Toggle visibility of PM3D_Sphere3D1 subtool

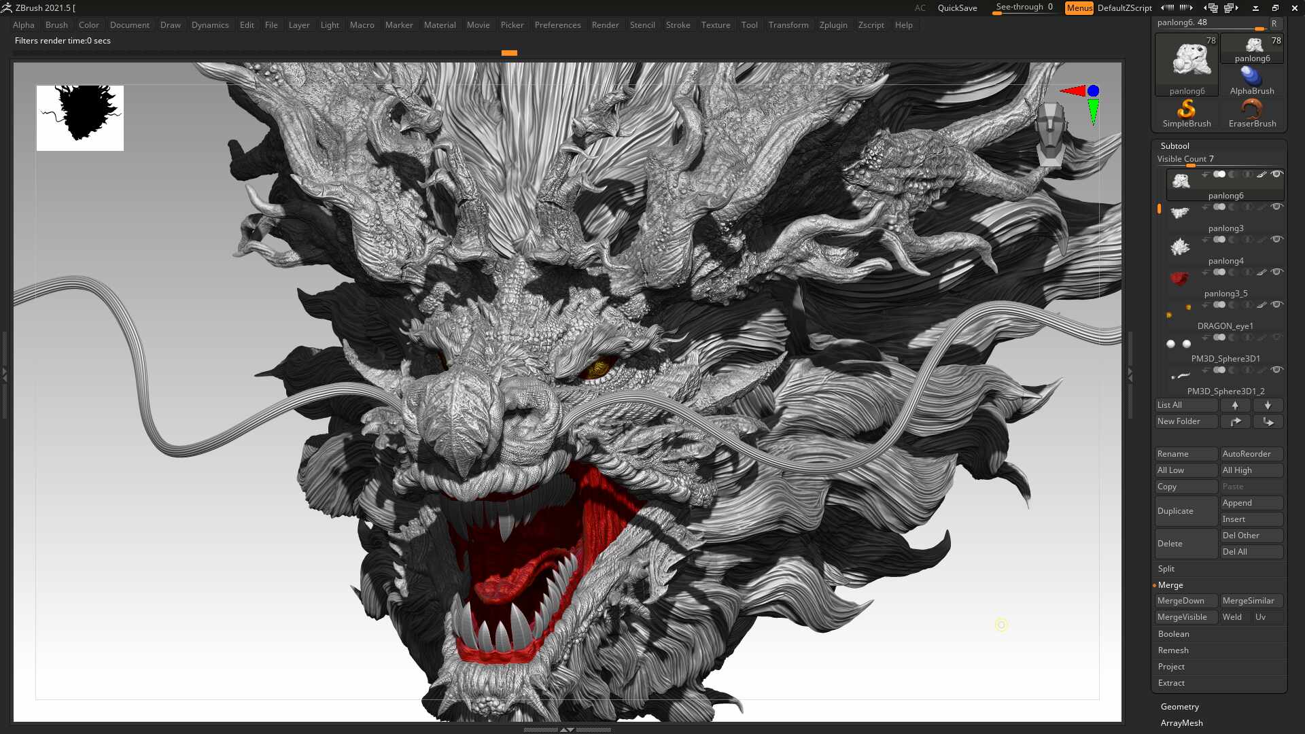click(1276, 337)
